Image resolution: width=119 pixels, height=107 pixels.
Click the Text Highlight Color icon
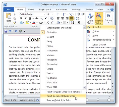pos(27,23)
